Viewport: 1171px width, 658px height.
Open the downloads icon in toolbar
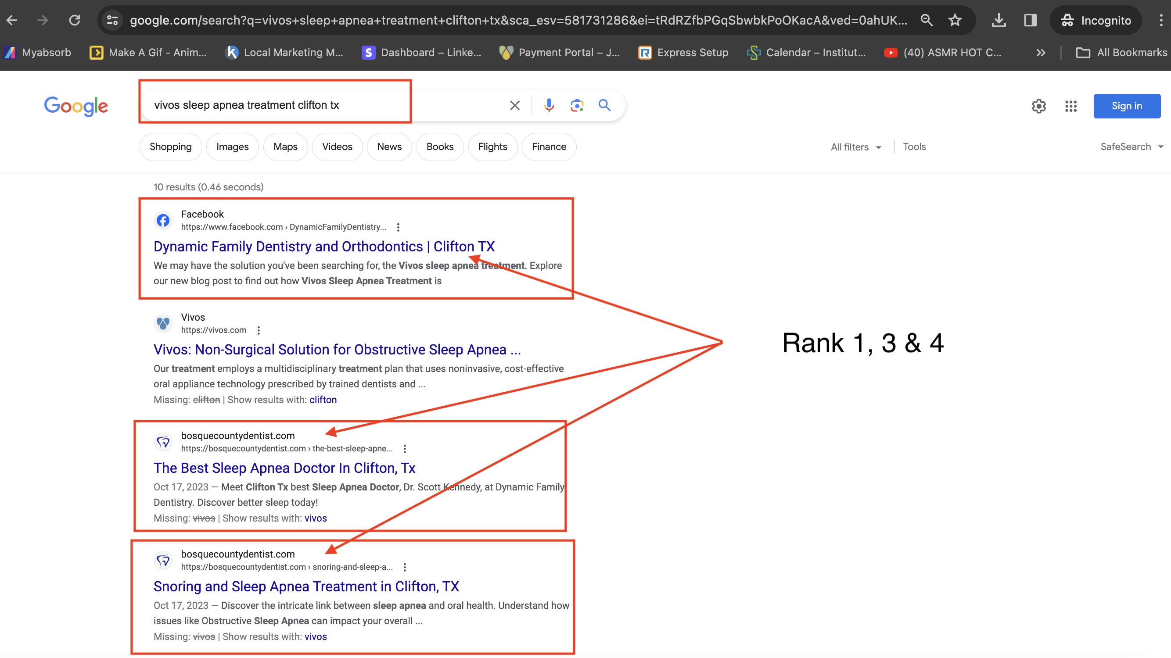(x=998, y=20)
